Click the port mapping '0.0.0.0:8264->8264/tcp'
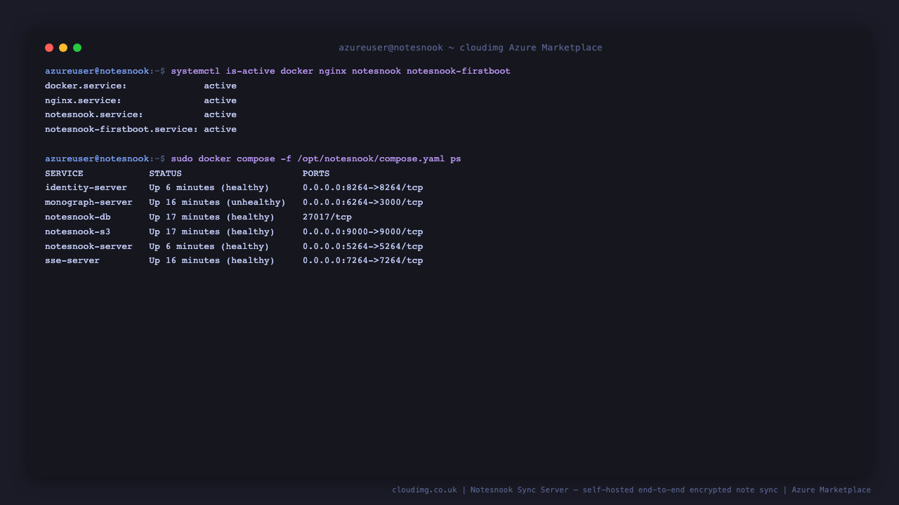 pyautogui.click(x=363, y=188)
